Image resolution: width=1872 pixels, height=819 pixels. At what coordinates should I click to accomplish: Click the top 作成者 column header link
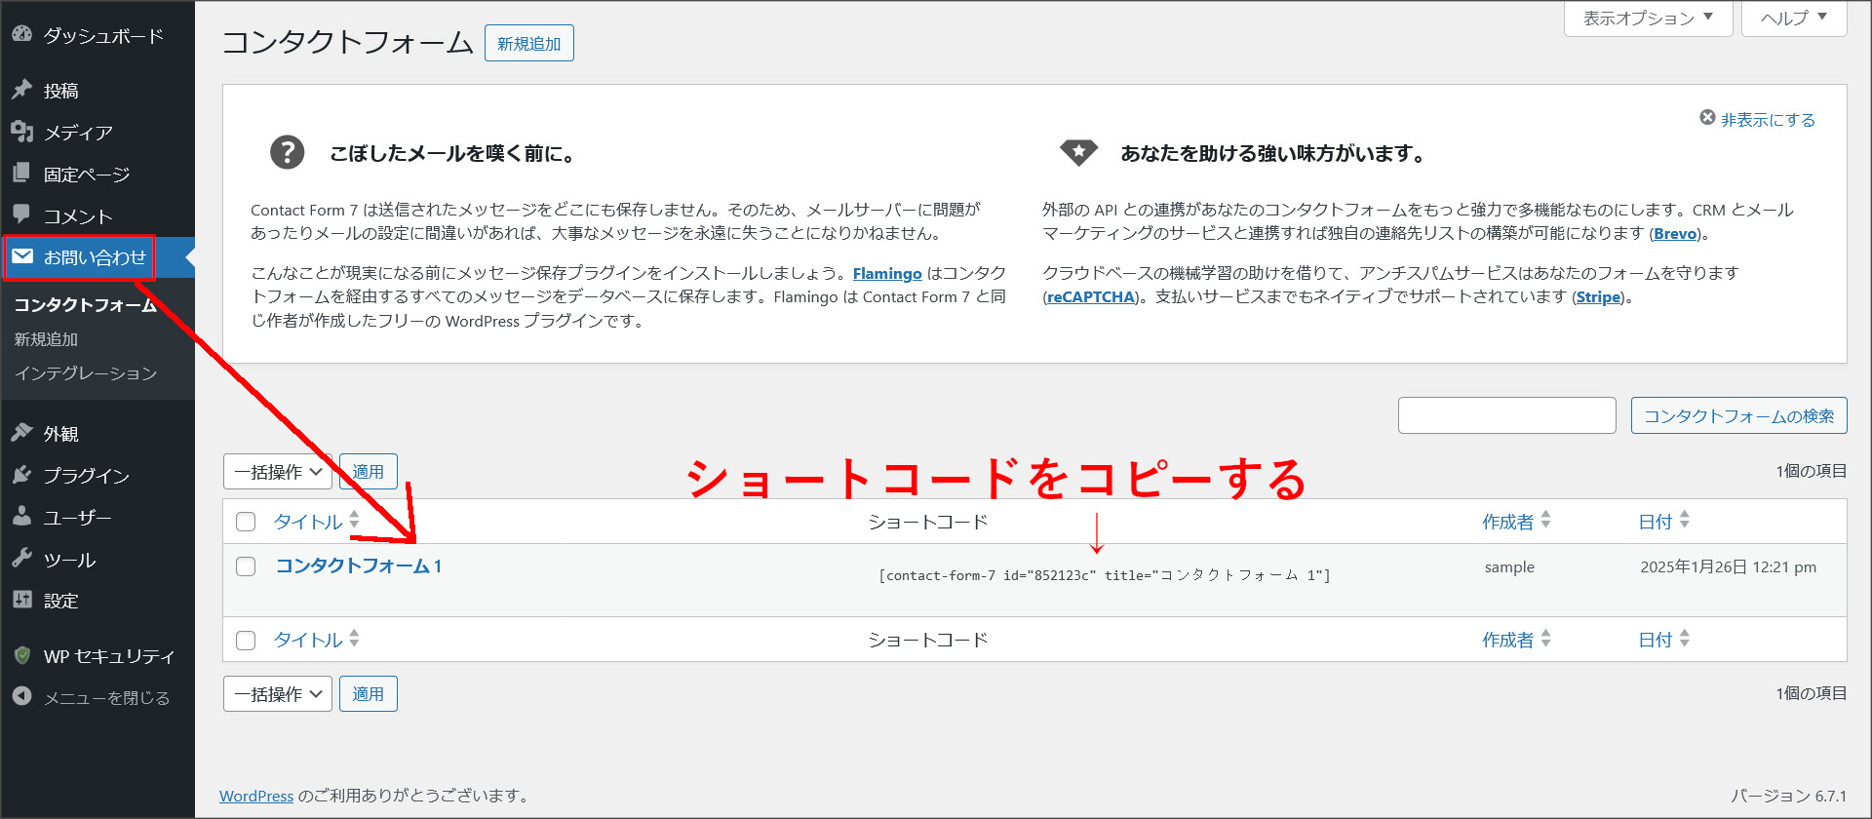click(1508, 523)
